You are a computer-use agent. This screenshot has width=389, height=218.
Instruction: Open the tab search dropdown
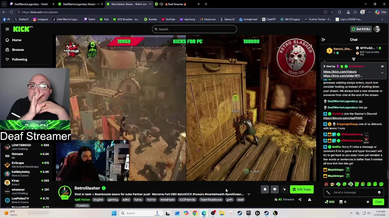tap(4, 4)
